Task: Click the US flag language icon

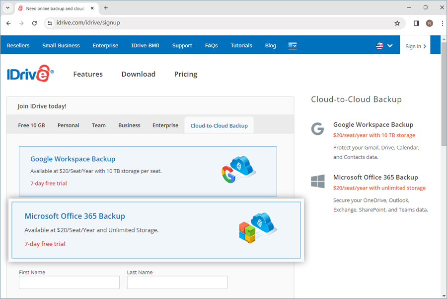Action: pos(379,46)
